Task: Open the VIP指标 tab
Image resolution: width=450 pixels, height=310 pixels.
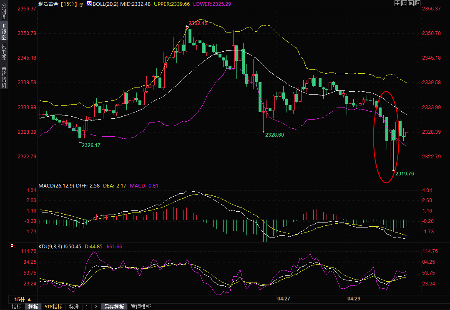Action: click(x=54, y=307)
